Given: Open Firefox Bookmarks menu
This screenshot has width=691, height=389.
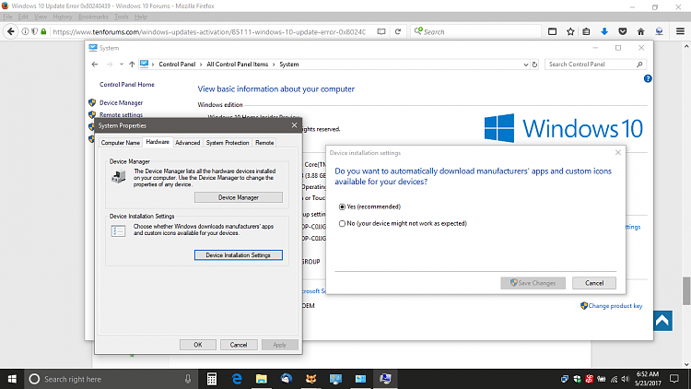Looking at the screenshot, I should tap(93, 17).
